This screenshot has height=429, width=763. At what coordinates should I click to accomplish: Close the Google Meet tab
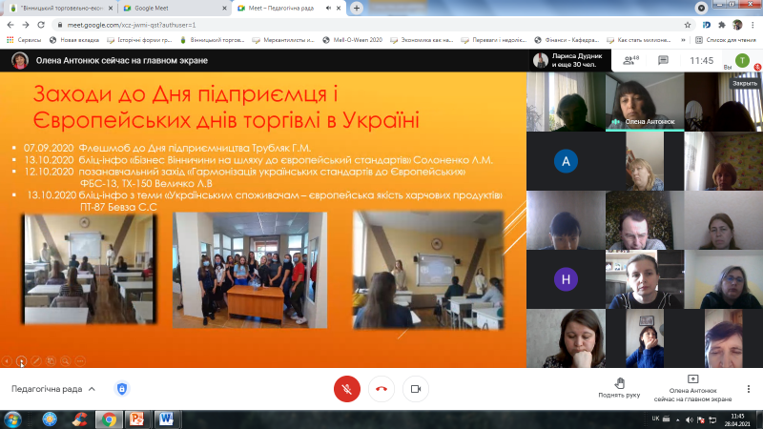coord(224,8)
